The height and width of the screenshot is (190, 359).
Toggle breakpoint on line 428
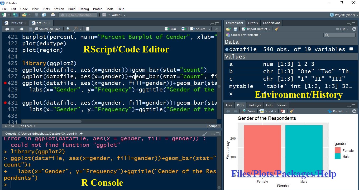[5, 83]
